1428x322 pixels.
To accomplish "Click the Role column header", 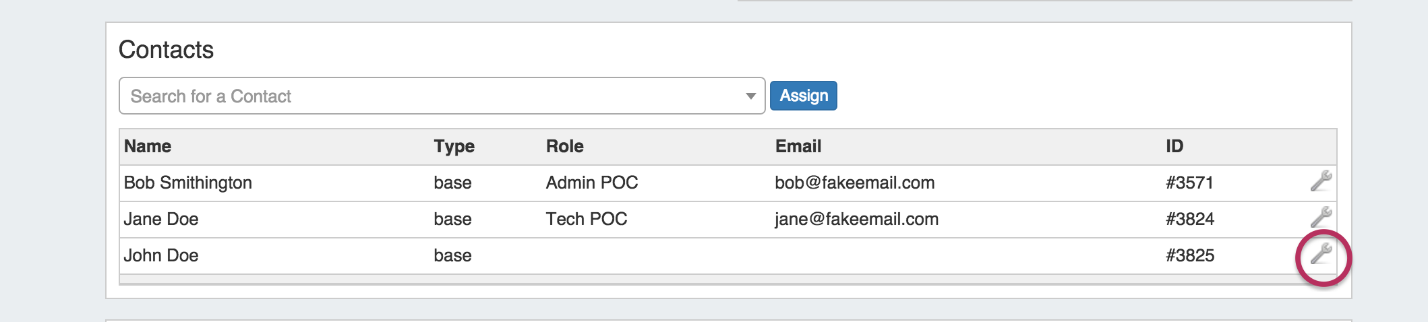I will tap(564, 146).
